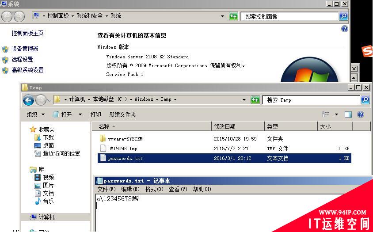This screenshot has height=232, width=373.
Task: Click 控制面板 breadcrumb in System window
Action: [x=58, y=16]
